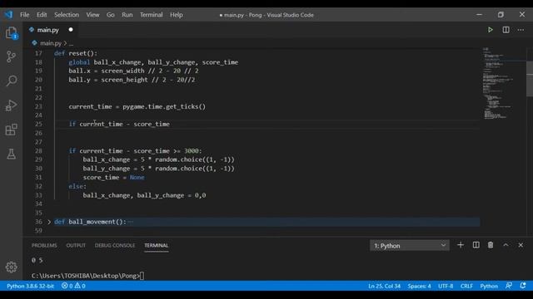This screenshot has width=533, height=299.
Task: Click 'global' keyword on line 18
Action: click(79, 62)
